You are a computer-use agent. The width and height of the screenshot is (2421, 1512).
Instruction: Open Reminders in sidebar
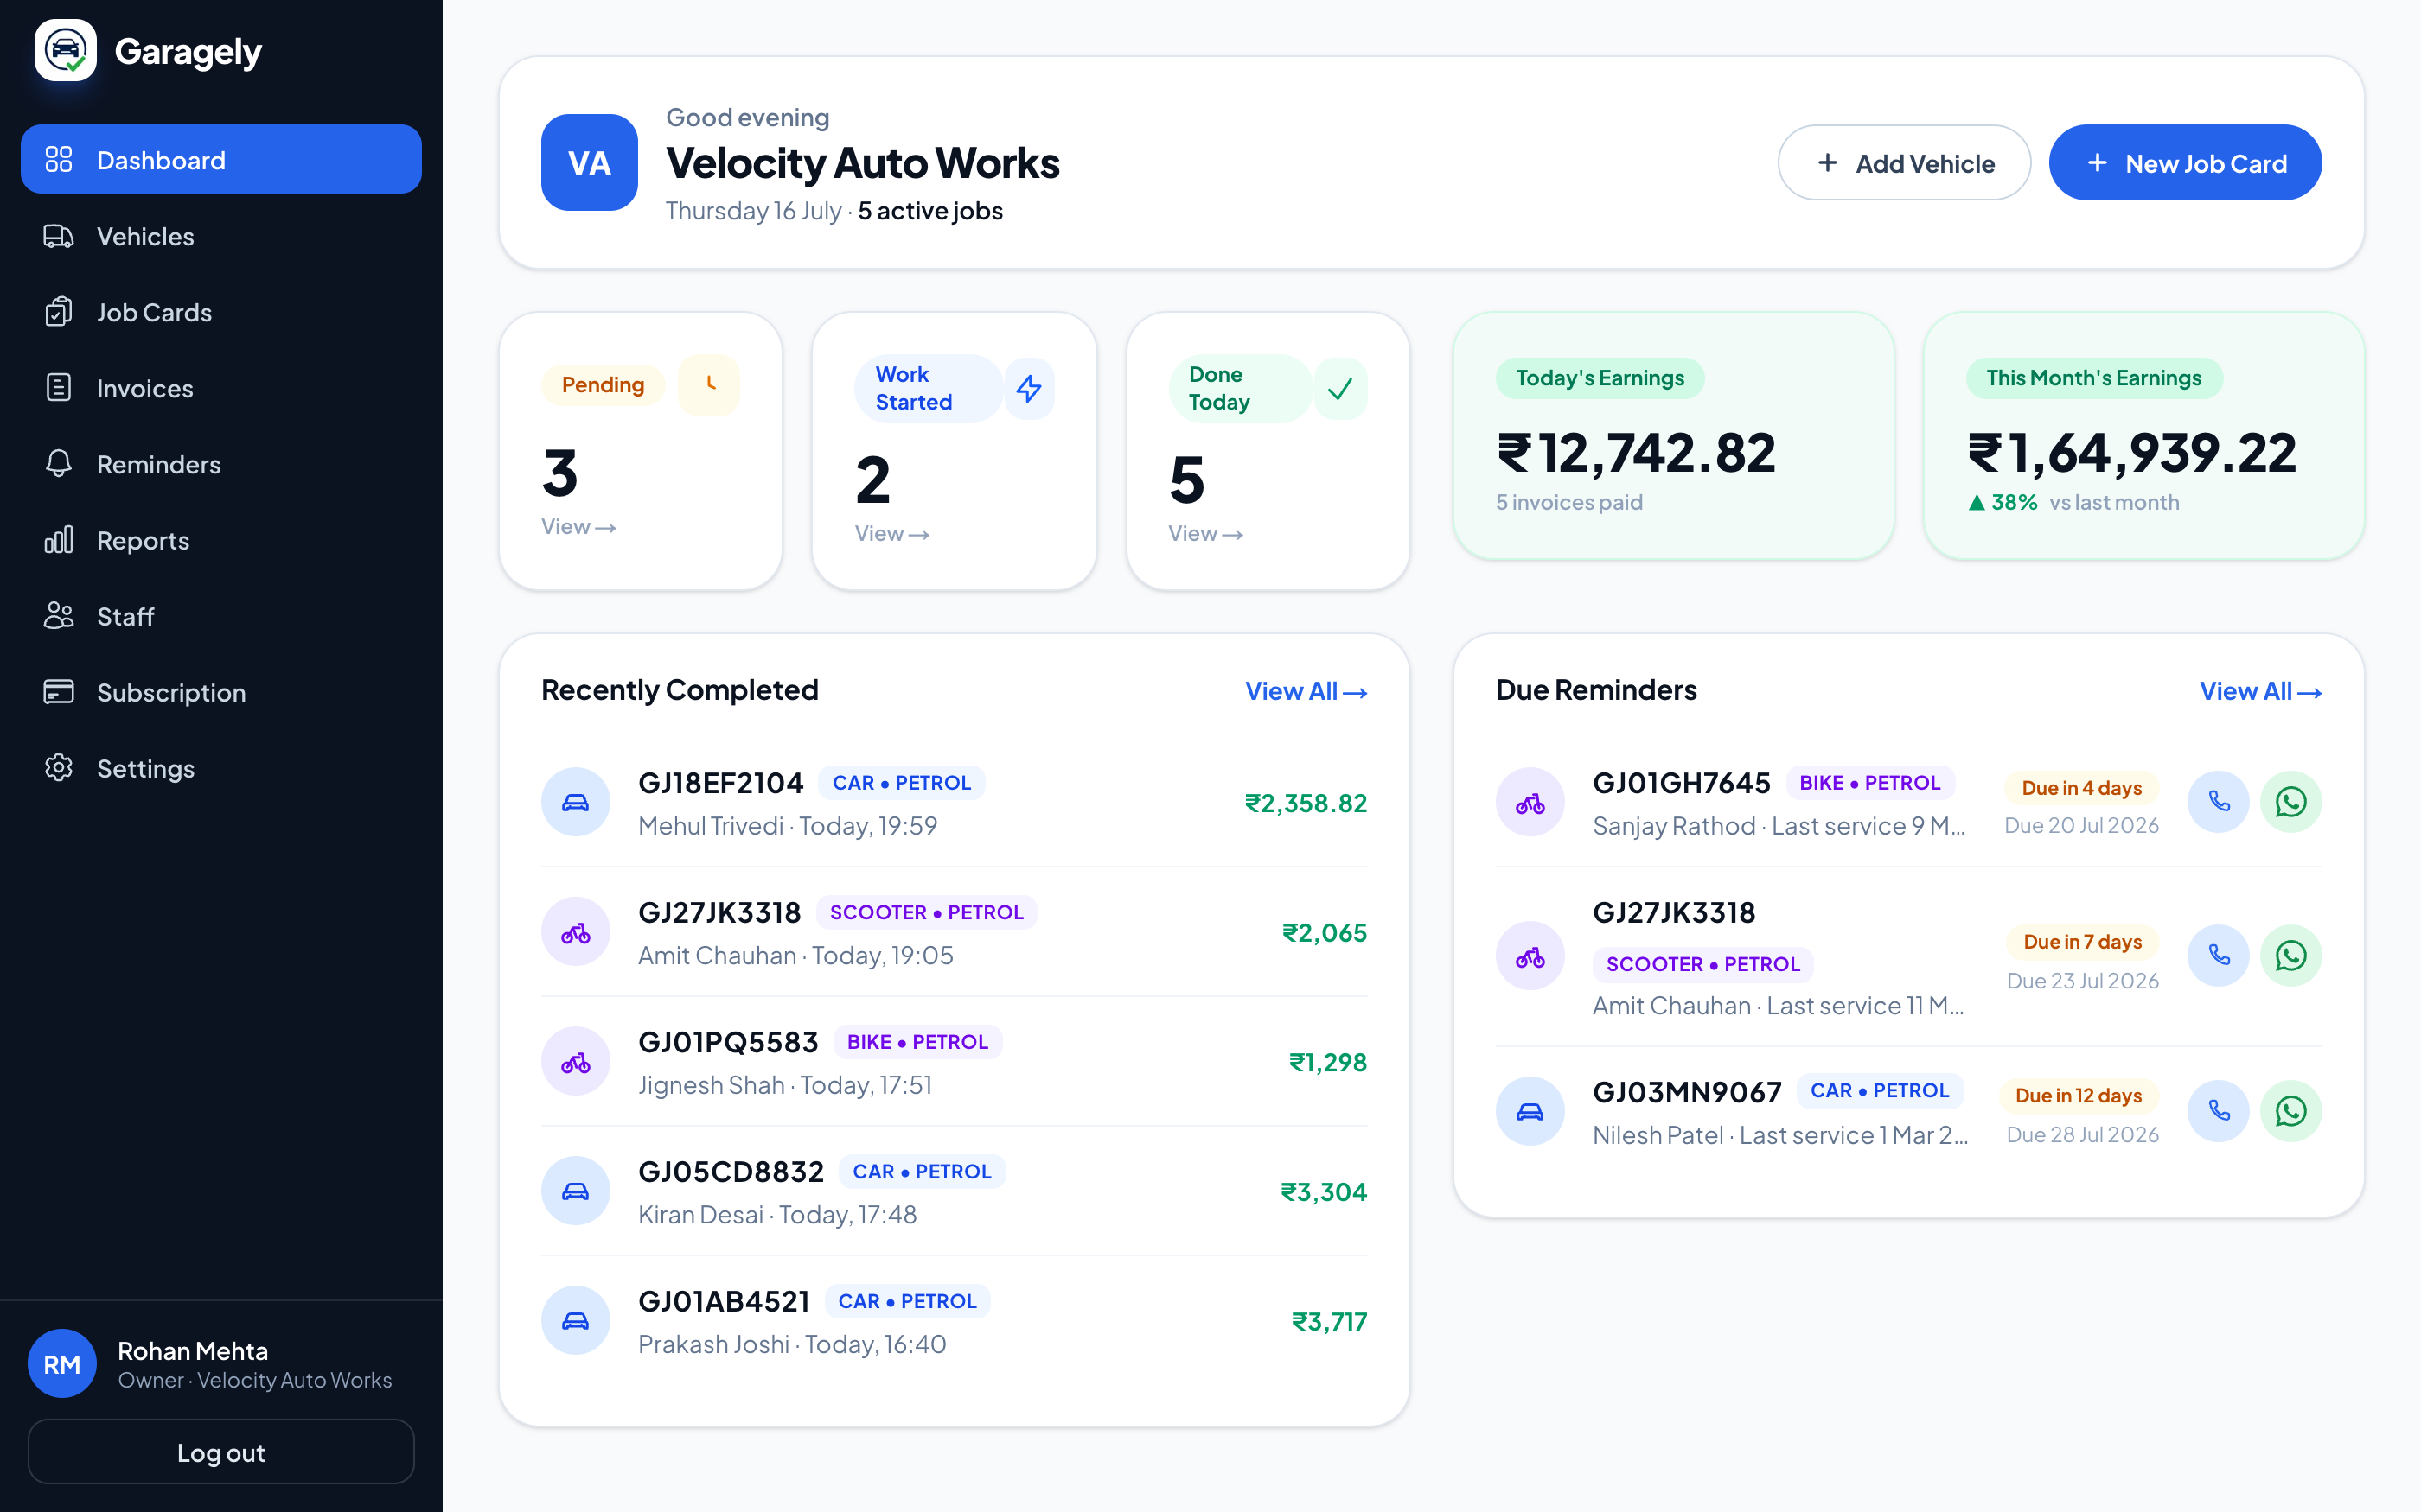click(221, 464)
